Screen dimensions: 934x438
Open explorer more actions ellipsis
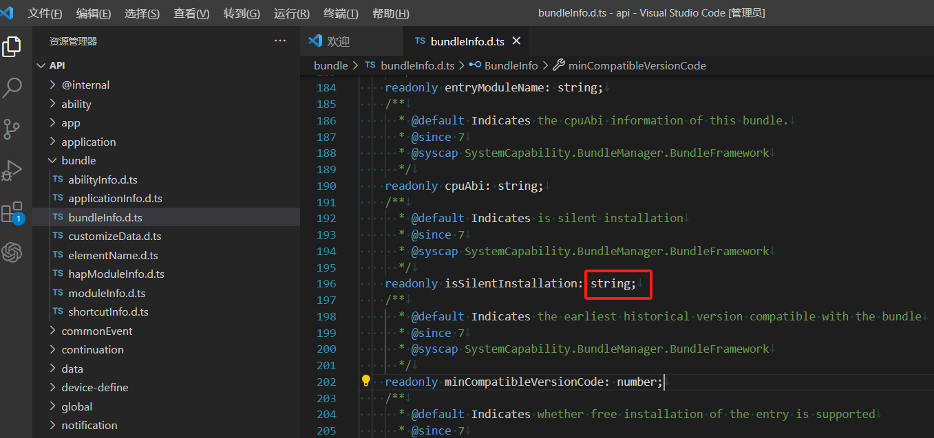280,41
